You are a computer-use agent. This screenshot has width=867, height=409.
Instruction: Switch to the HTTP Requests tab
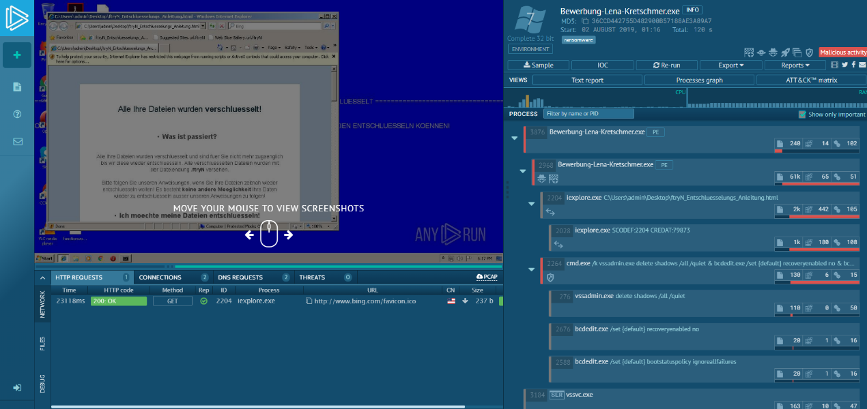[x=92, y=277]
